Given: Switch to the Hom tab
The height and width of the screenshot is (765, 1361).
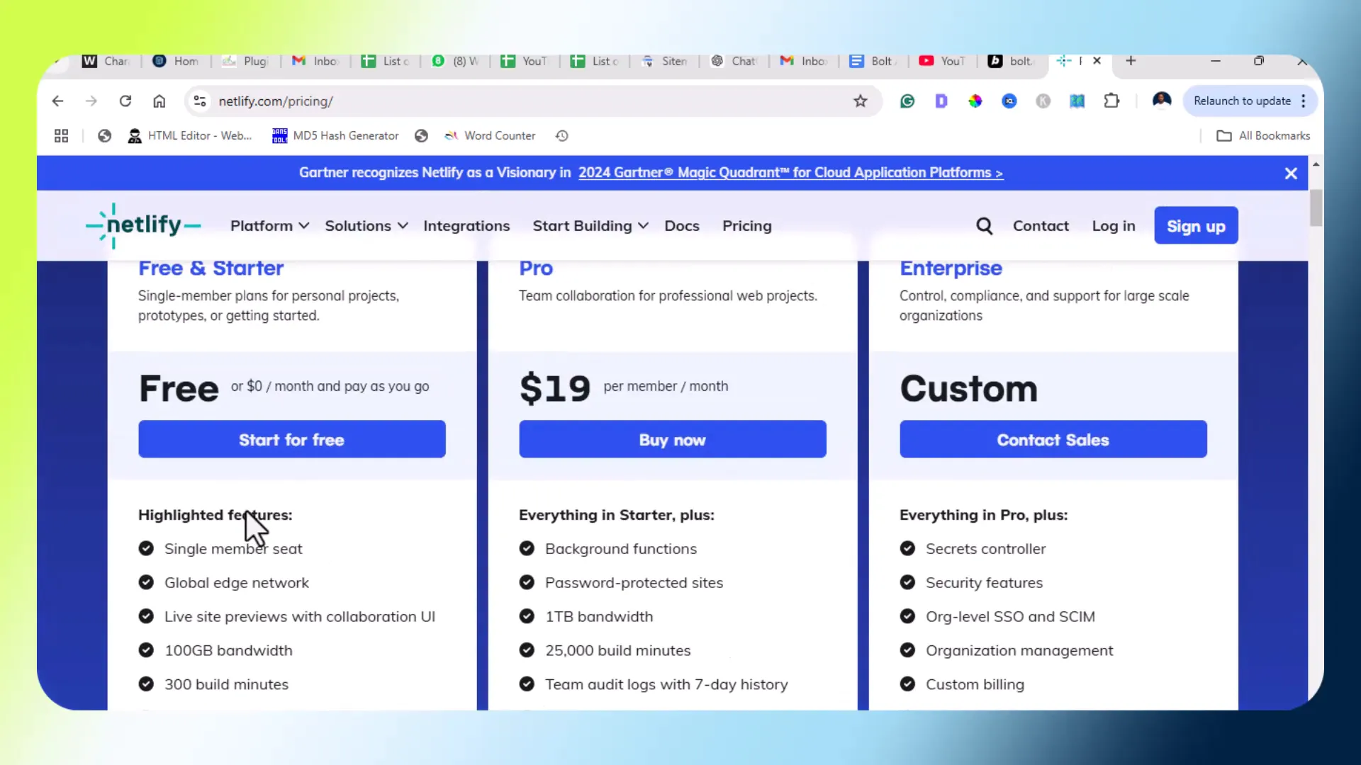Looking at the screenshot, I should pos(176,62).
